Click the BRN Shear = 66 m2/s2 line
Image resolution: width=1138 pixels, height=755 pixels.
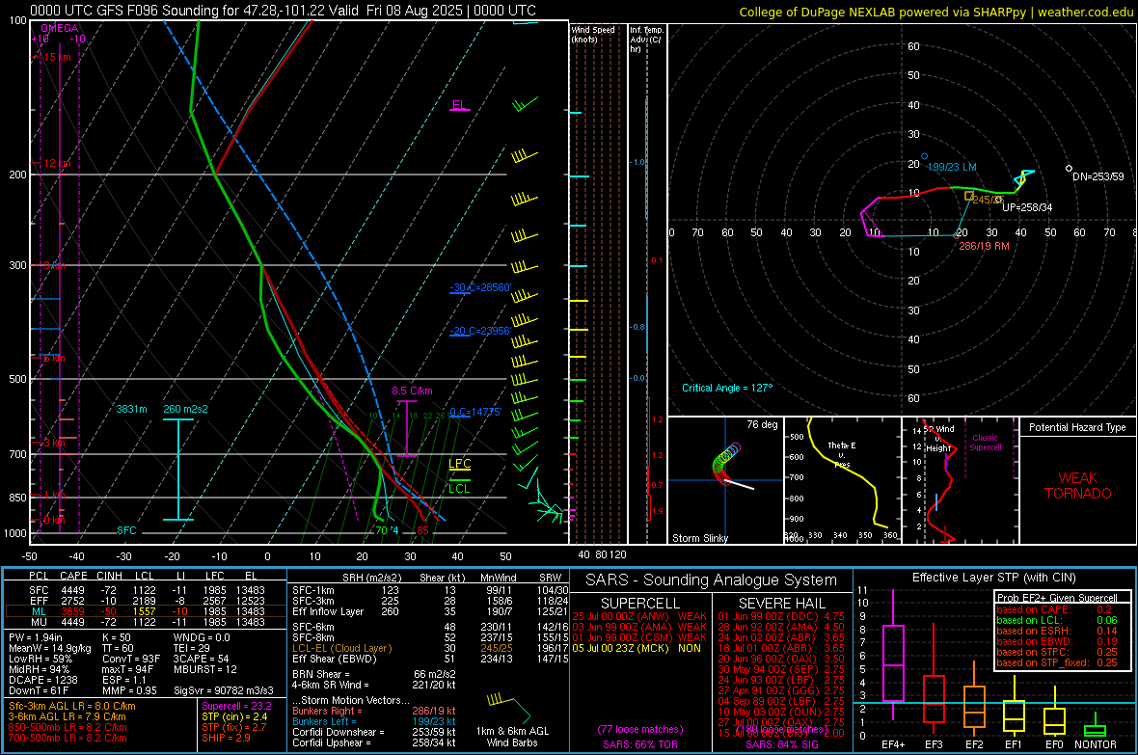point(374,674)
